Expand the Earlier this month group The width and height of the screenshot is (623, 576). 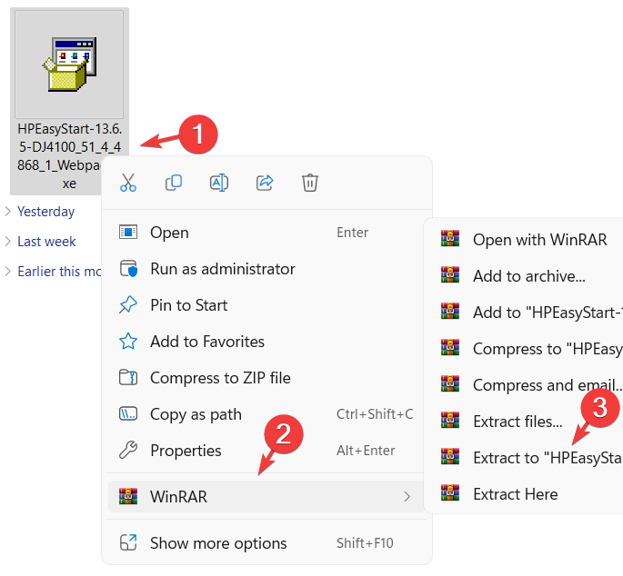click(x=7, y=271)
